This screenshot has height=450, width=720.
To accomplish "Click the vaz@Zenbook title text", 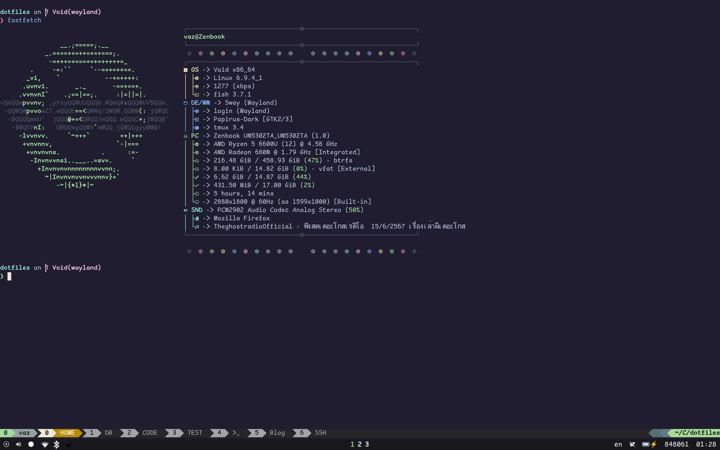I will tap(204, 36).
